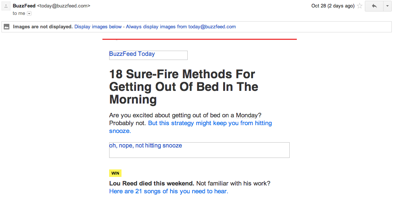Open "Here are 21 songs" link
Screen dimensions: 394x200
pyautogui.click(x=169, y=191)
